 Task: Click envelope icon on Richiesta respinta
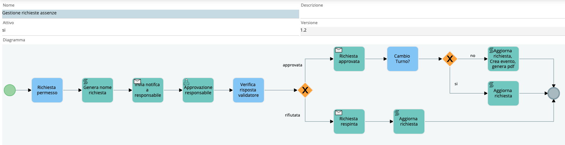[338, 113]
